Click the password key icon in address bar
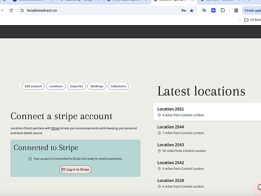This screenshot has width=261, height=196. (x=183, y=10)
